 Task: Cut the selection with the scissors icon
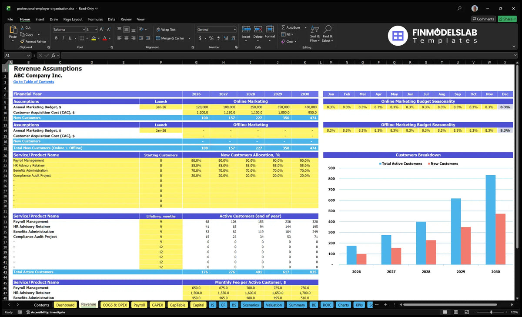[22, 27]
